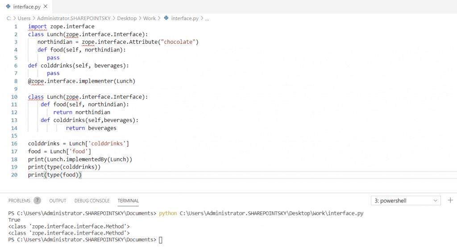Screen dimensions: 457x248
Task: Click the interface.py tab title
Action: coord(26,7)
